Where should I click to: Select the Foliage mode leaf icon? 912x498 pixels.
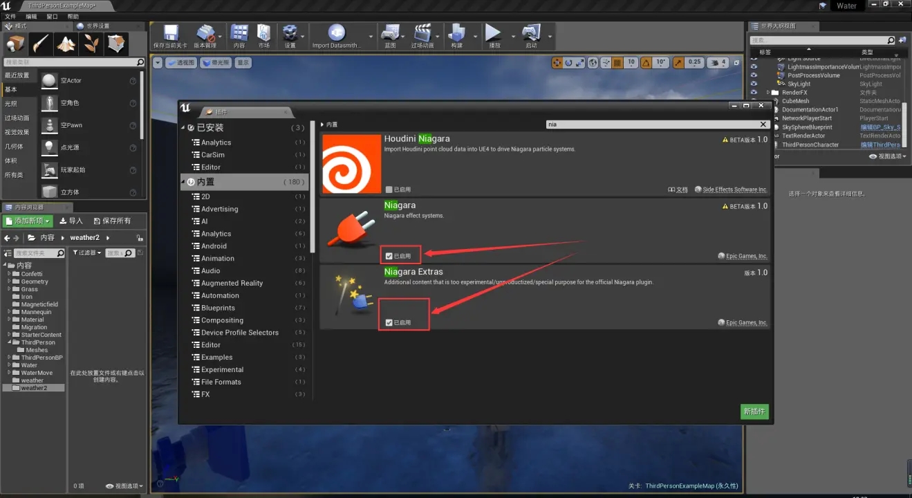point(91,44)
